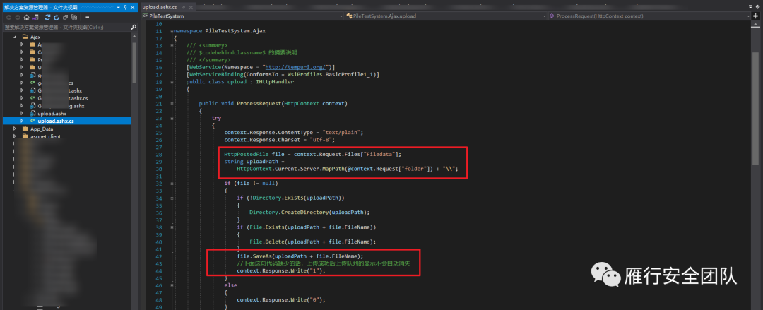This screenshot has width=763, height=310.
Task: Click 'file.SaveAs' on line 42
Action: coord(253,256)
